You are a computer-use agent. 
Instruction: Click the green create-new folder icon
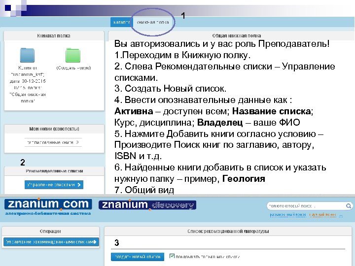coord(73,55)
